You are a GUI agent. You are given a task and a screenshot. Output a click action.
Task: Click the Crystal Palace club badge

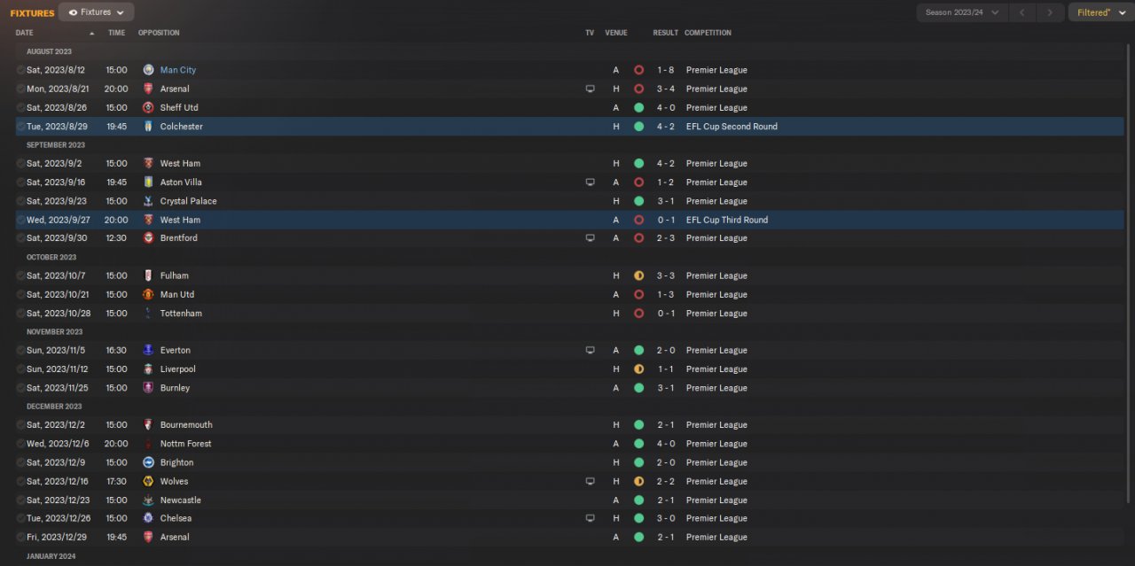pos(148,201)
